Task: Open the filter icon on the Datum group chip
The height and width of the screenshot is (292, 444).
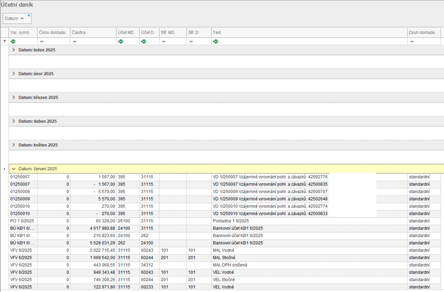Action: pos(29,16)
